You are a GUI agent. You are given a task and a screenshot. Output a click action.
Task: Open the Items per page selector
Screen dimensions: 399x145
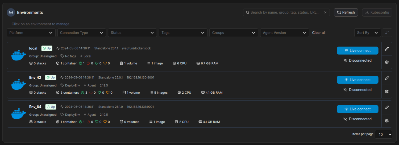click(383, 134)
